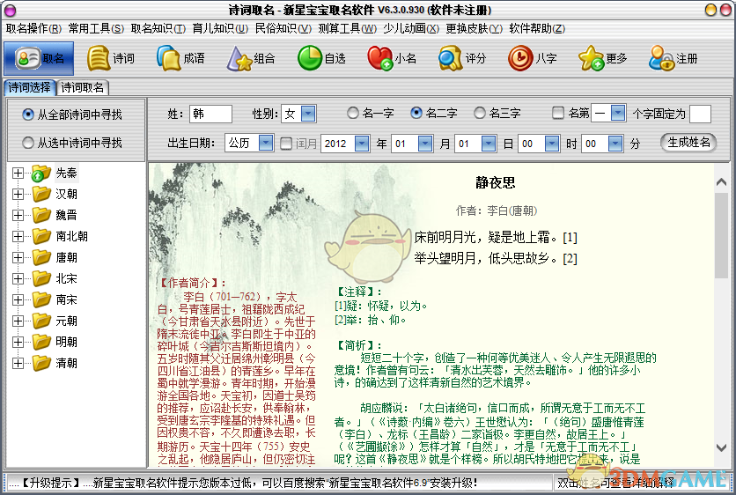This screenshot has height=495, width=736.
Task: Tick the 闰月 checkbox
Action: point(286,144)
